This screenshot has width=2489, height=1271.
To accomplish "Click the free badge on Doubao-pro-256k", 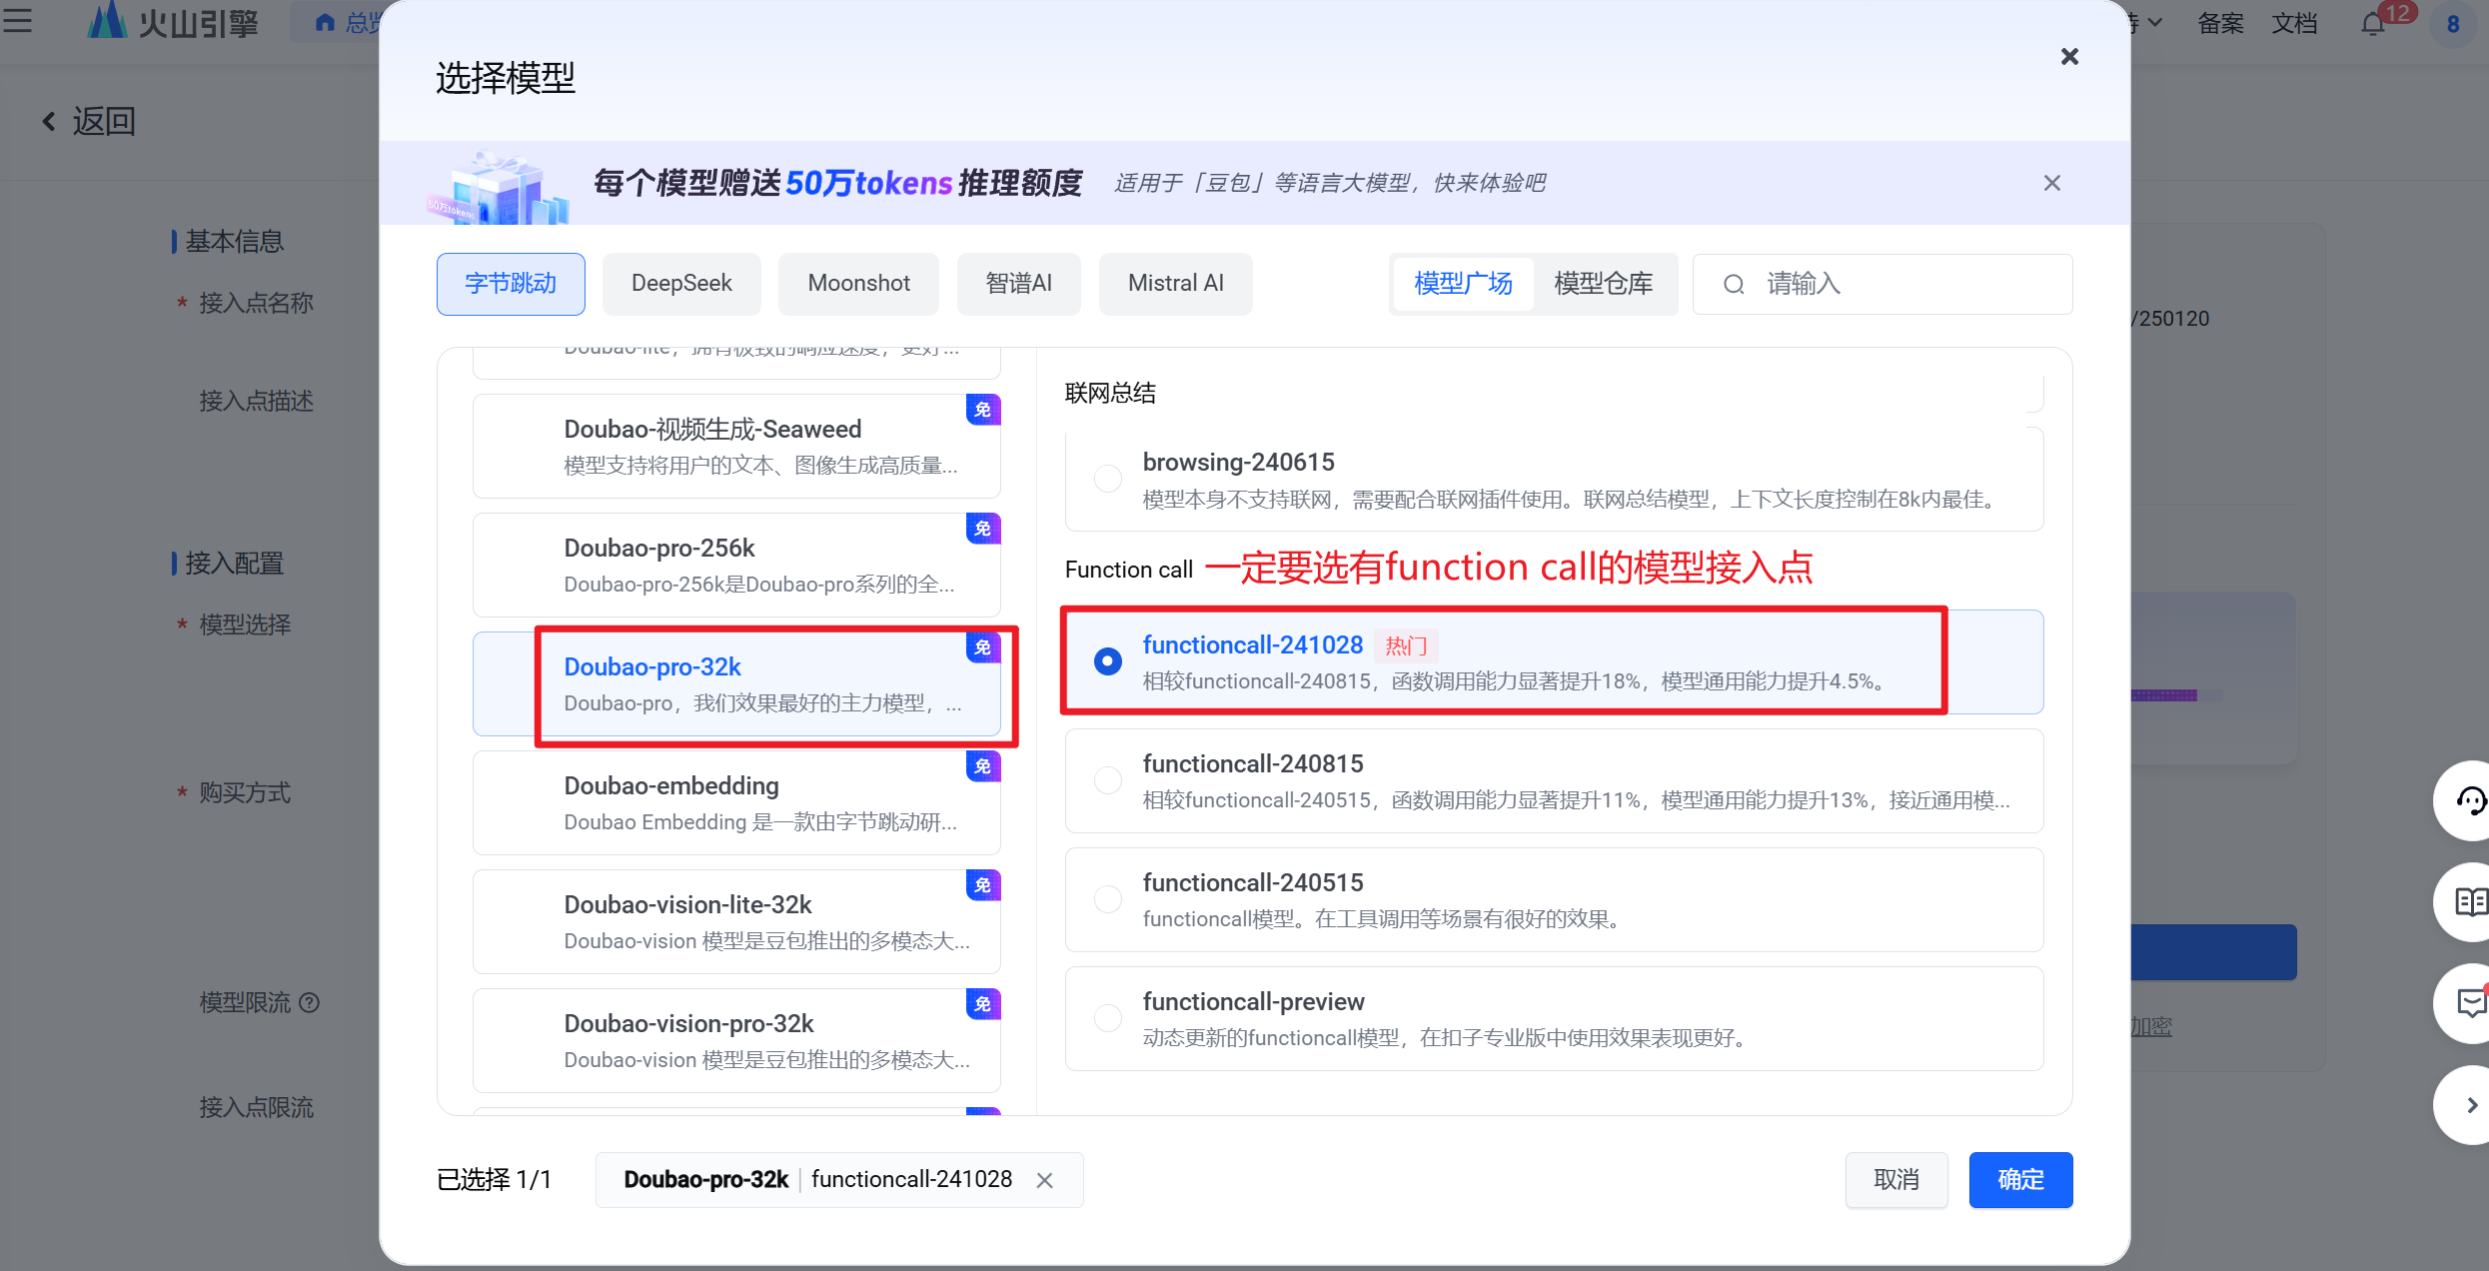I will (983, 529).
